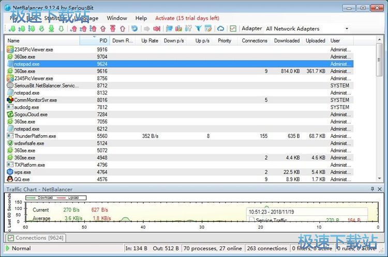Sort by the PID column header
388x257 pixels.
tap(95, 40)
